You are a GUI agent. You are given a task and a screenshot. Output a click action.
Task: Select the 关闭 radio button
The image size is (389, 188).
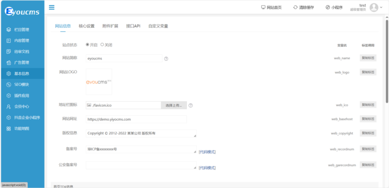[x=102, y=45]
